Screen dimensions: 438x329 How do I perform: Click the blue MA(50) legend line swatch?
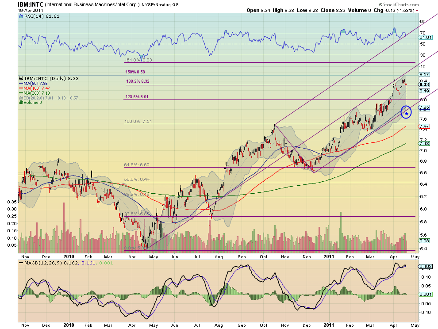21,84
